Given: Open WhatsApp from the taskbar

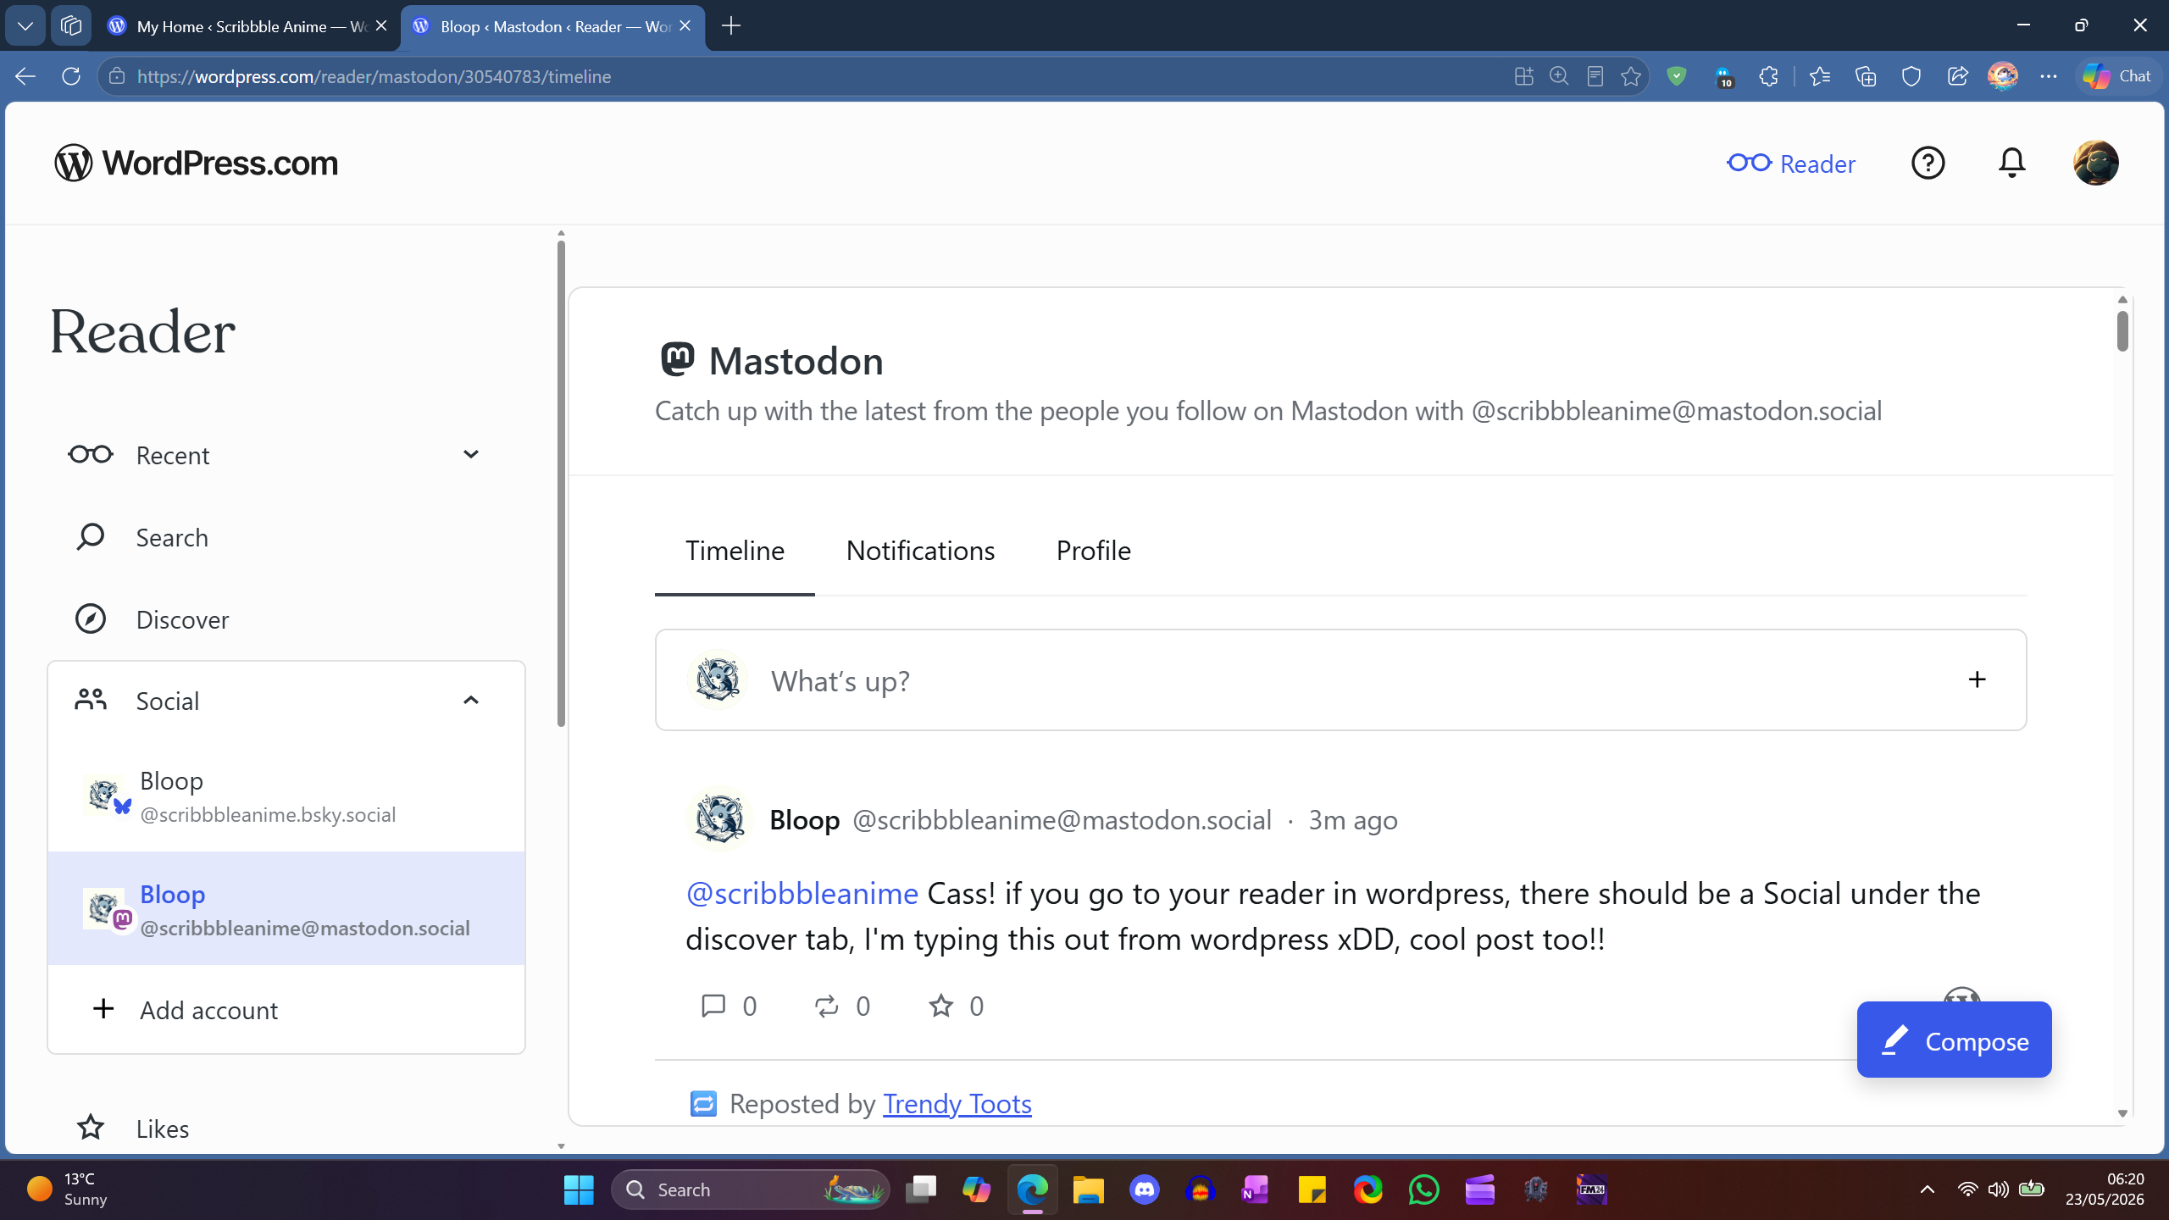Looking at the screenshot, I should click(x=1424, y=1189).
